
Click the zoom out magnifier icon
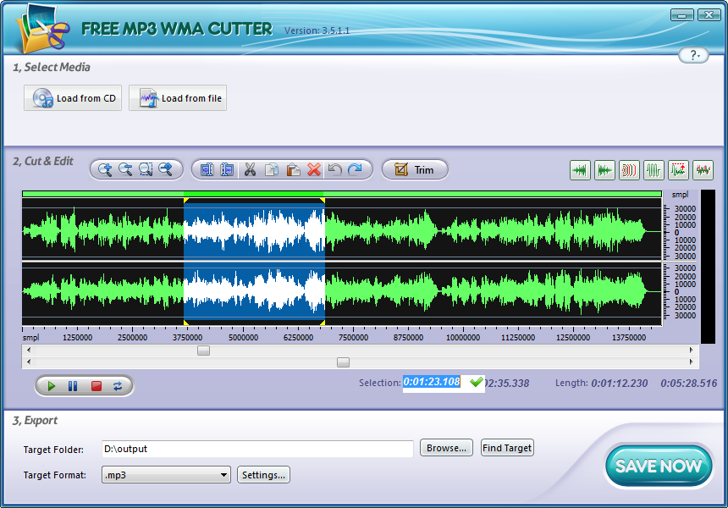click(x=125, y=169)
